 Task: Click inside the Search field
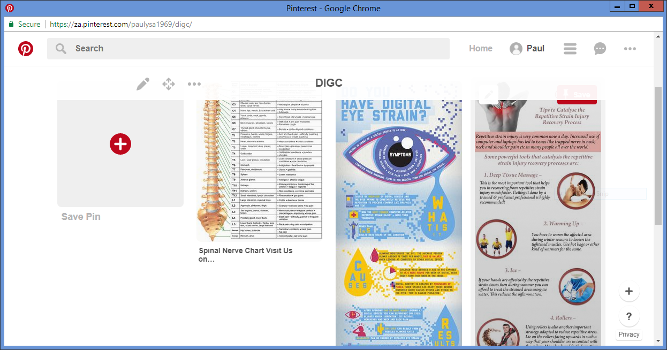[x=214, y=48]
